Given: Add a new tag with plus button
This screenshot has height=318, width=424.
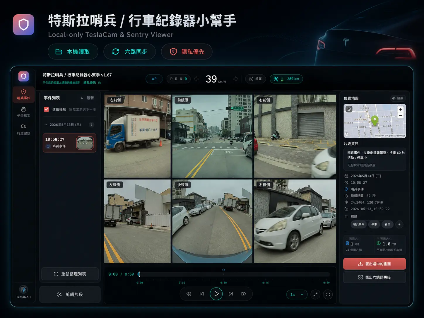Looking at the screenshot, I should pyautogui.click(x=399, y=225).
